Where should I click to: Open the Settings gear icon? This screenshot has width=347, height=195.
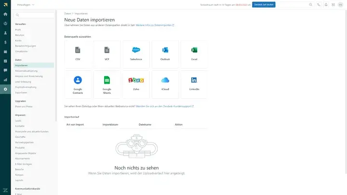[5, 89]
